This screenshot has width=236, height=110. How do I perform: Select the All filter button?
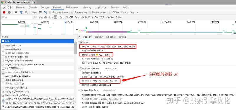pyautogui.click(x=55, y=17)
